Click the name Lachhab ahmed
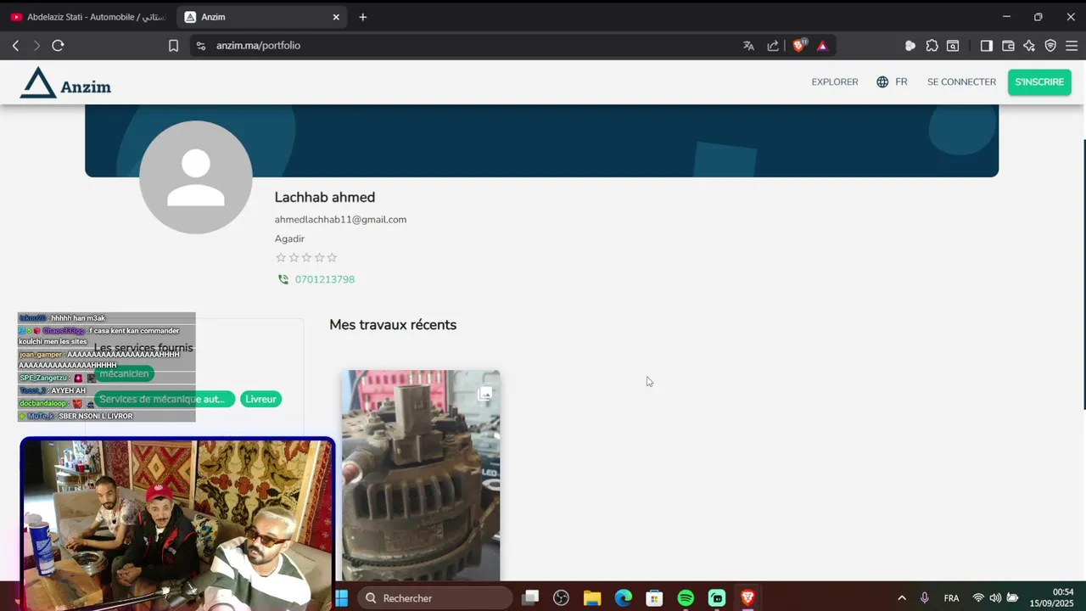Viewport: 1086px width, 611px height. [325, 197]
